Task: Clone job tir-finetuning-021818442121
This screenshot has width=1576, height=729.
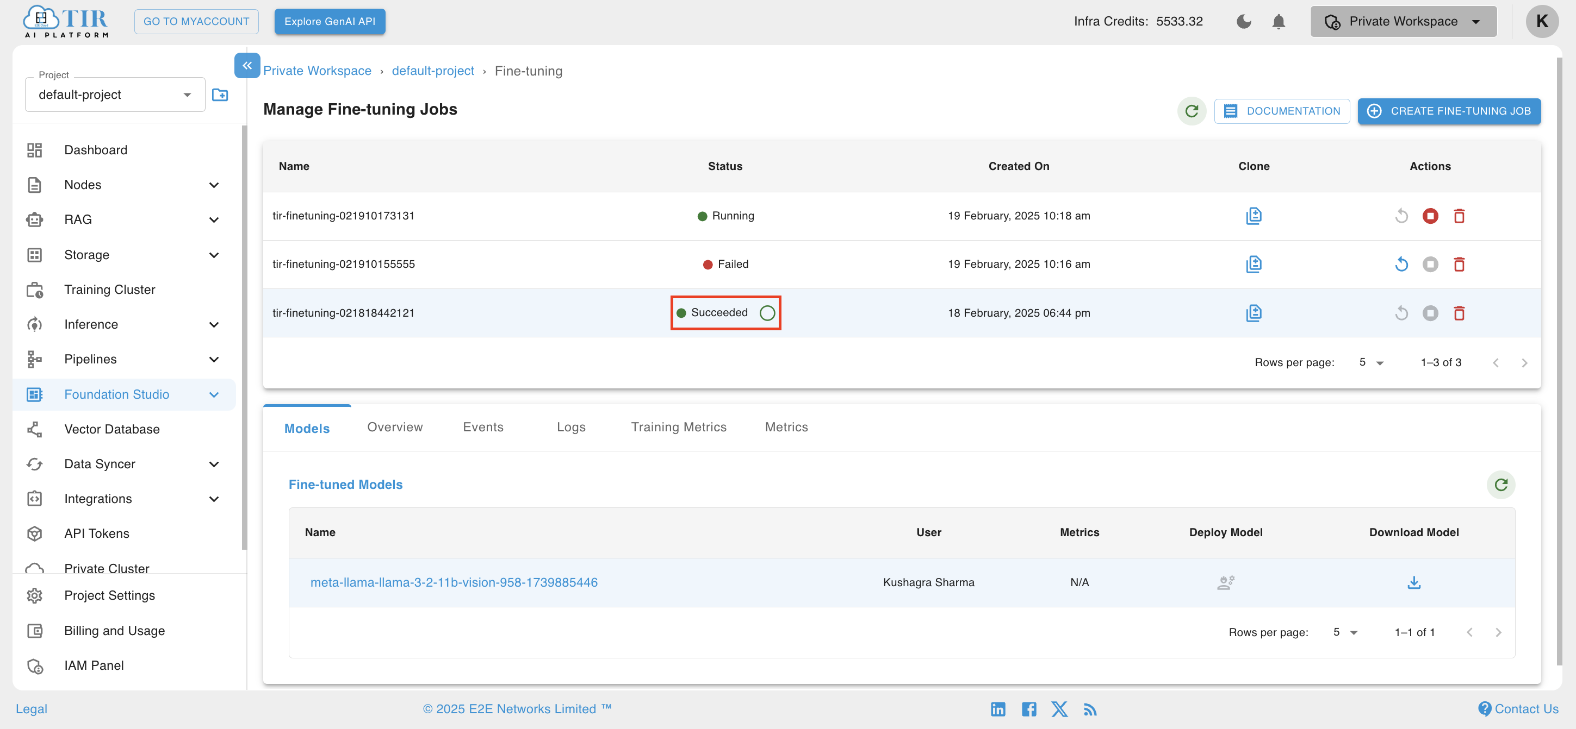Action: 1254,313
